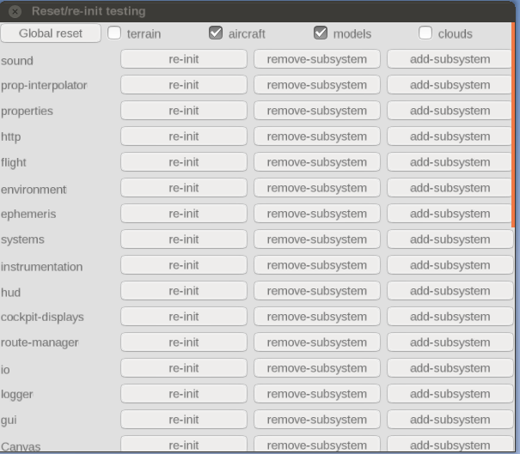
Task: Remove the properties subsystem
Action: tap(317, 111)
